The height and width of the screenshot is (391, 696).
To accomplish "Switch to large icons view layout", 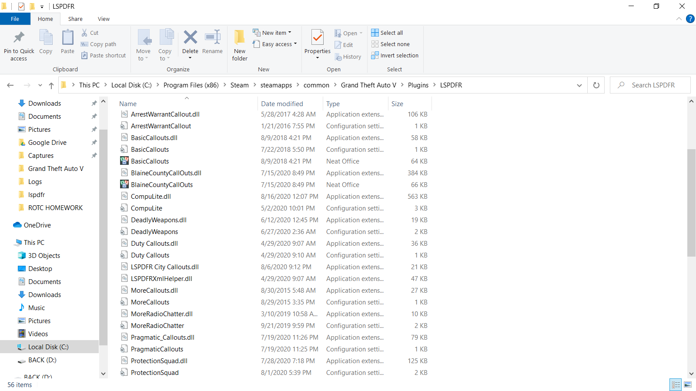I will [x=688, y=384].
